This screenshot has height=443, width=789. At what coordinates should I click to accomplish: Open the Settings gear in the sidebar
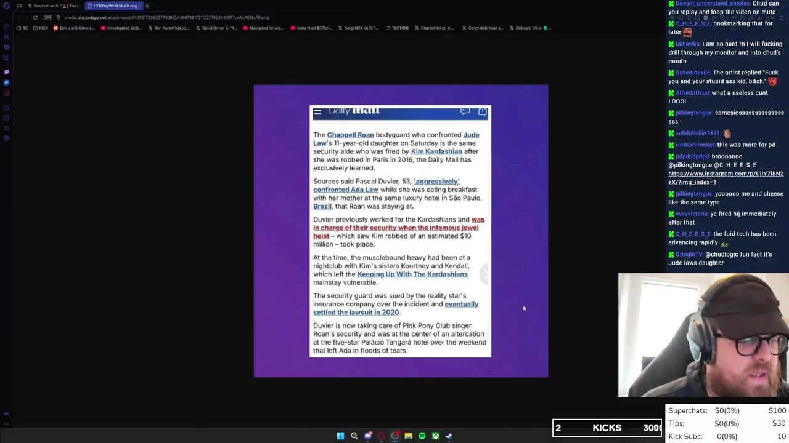[x=6, y=138]
